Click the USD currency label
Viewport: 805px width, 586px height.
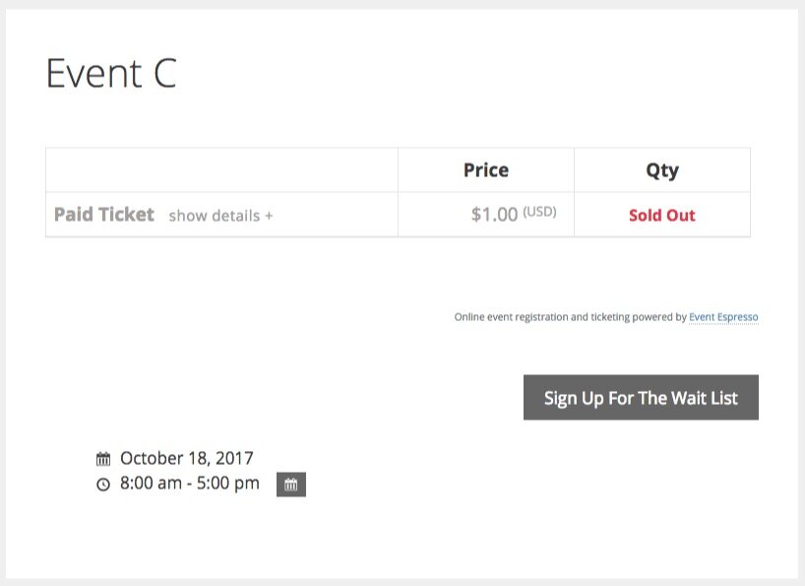(539, 212)
